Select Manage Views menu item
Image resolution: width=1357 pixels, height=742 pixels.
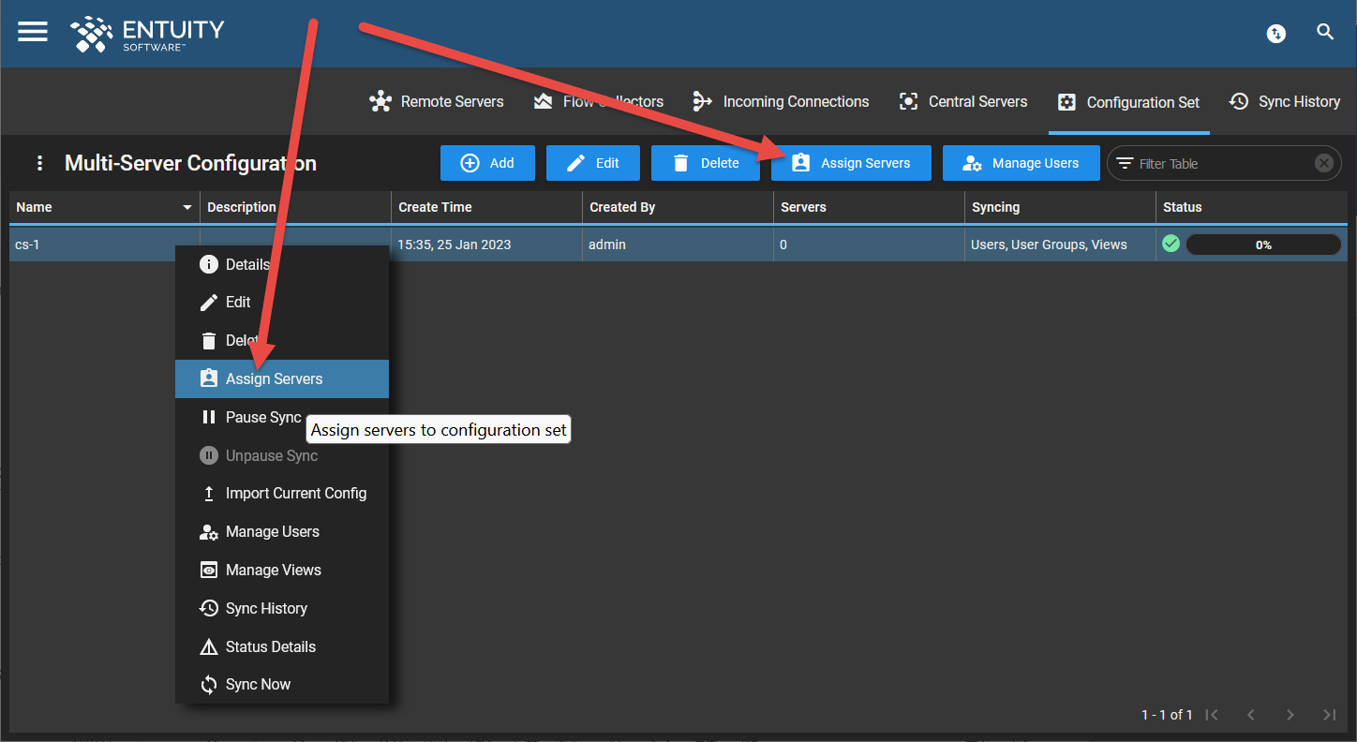pos(282,570)
